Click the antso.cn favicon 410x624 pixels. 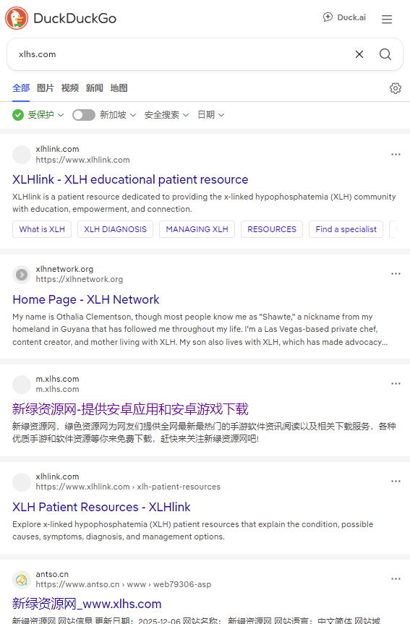(x=22, y=580)
